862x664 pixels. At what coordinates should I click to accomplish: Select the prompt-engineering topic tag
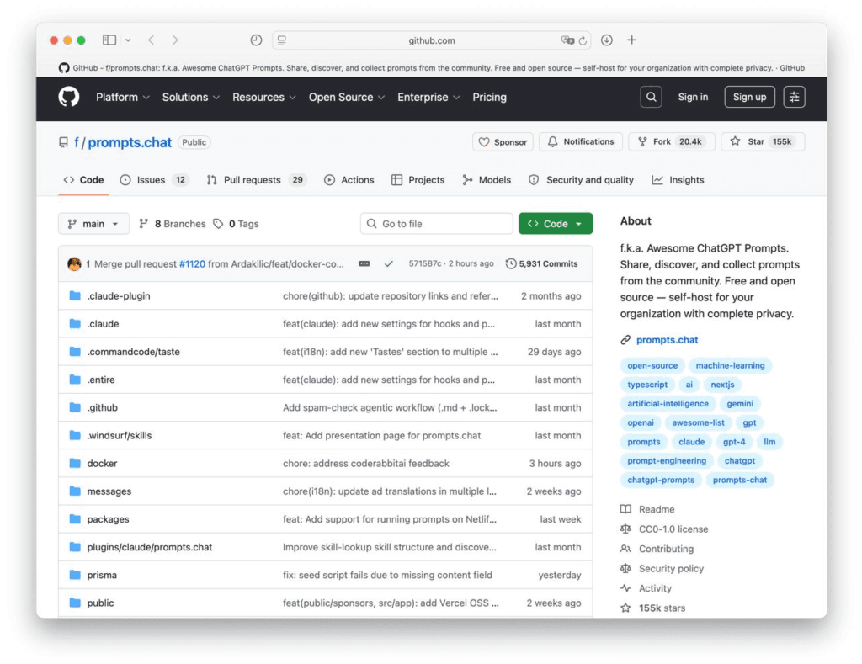pyautogui.click(x=667, y=460)
